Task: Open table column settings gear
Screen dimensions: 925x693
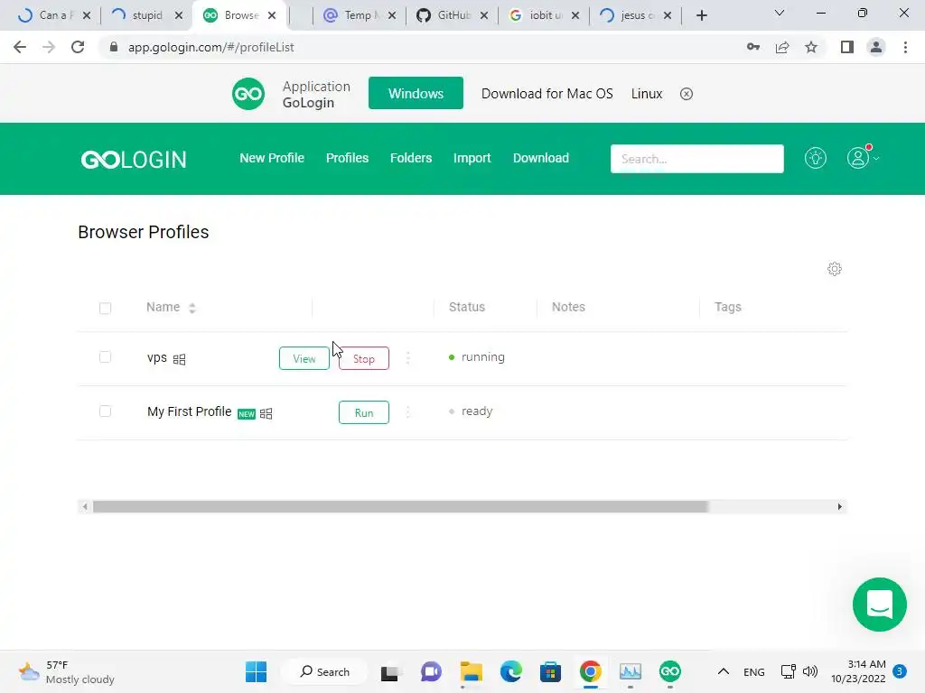Action: 834,269
